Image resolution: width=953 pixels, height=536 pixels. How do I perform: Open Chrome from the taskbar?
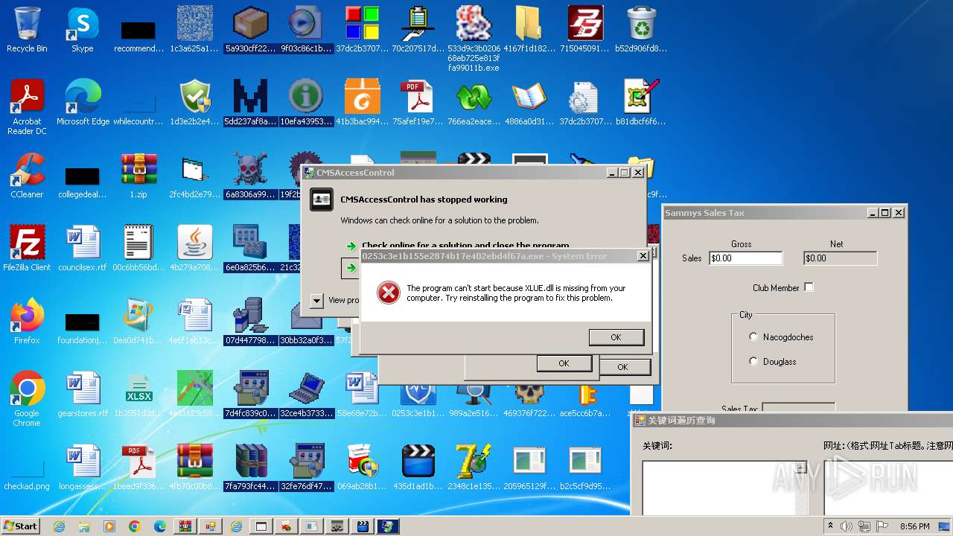click(x=135, y=526)
